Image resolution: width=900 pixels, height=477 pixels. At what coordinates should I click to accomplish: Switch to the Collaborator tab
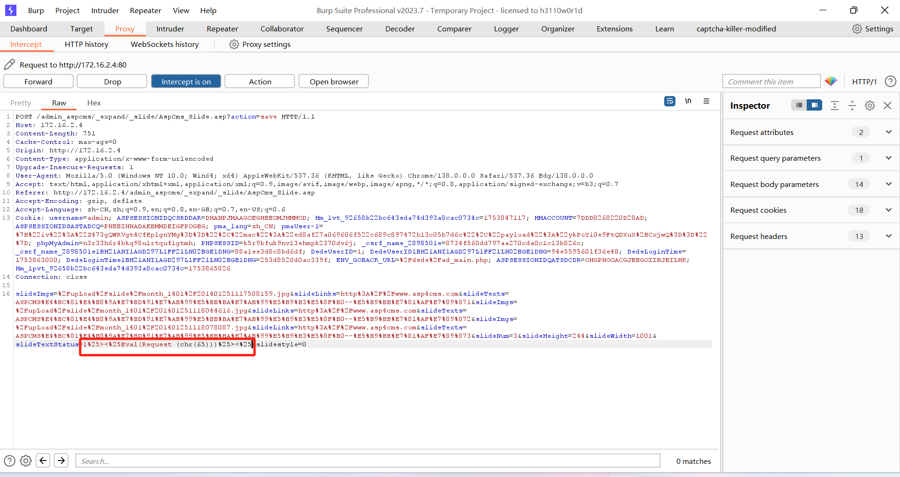click(282, 29)
